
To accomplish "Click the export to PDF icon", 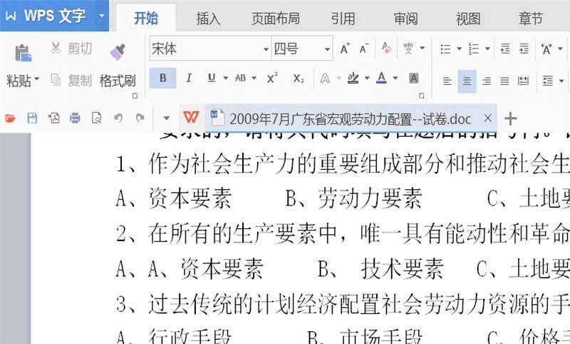I will click(x=54, y=118).
